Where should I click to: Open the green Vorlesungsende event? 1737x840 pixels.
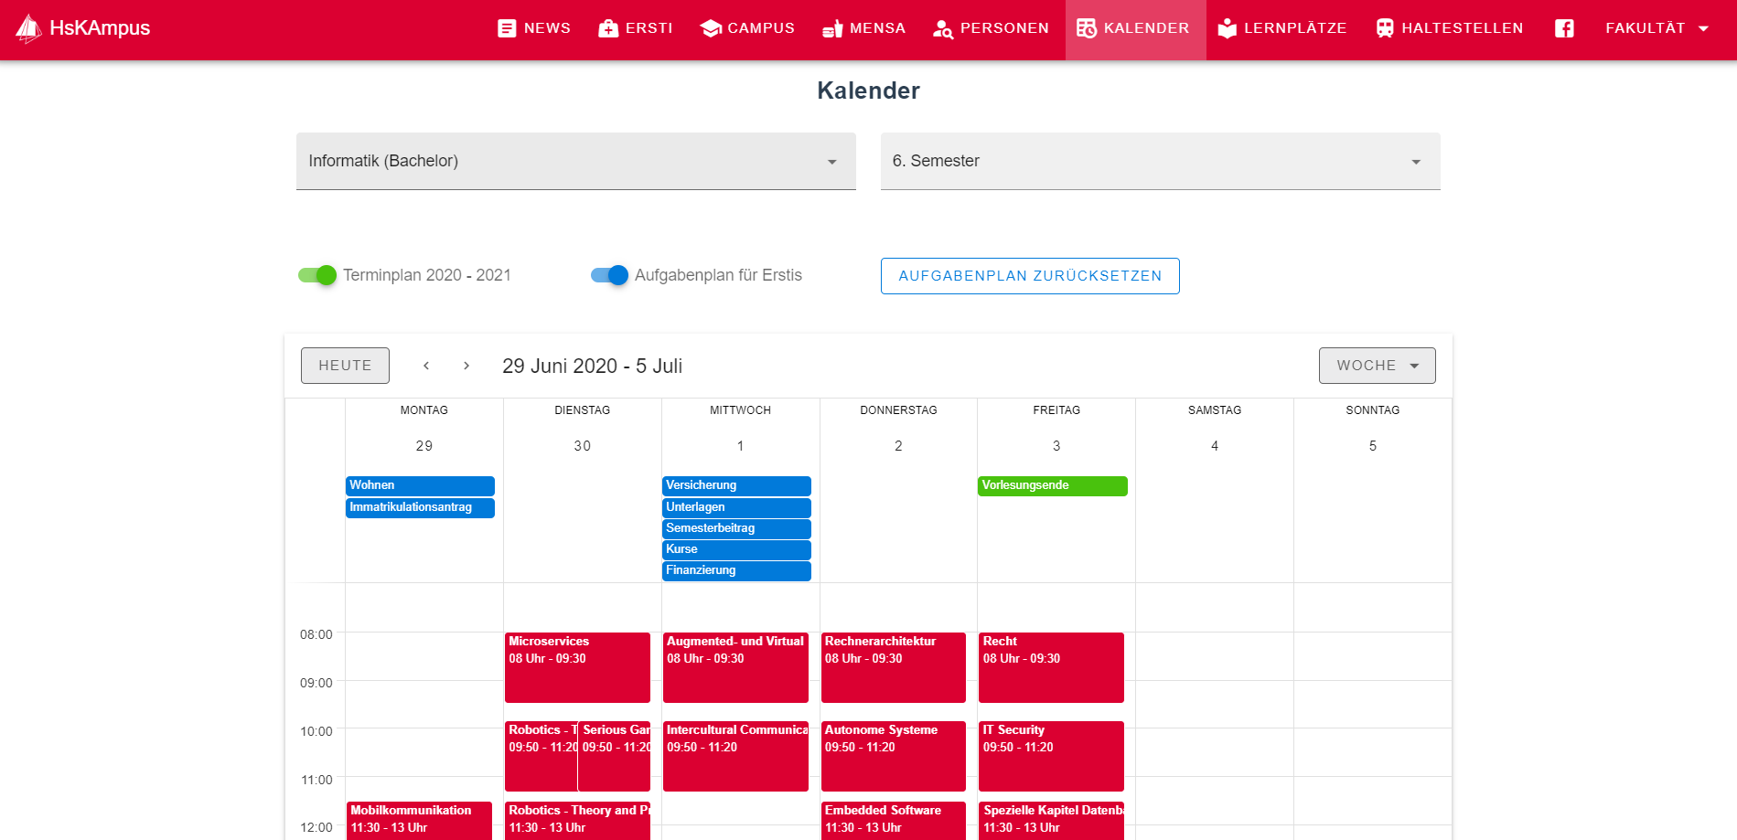[x=1052, y=485]
